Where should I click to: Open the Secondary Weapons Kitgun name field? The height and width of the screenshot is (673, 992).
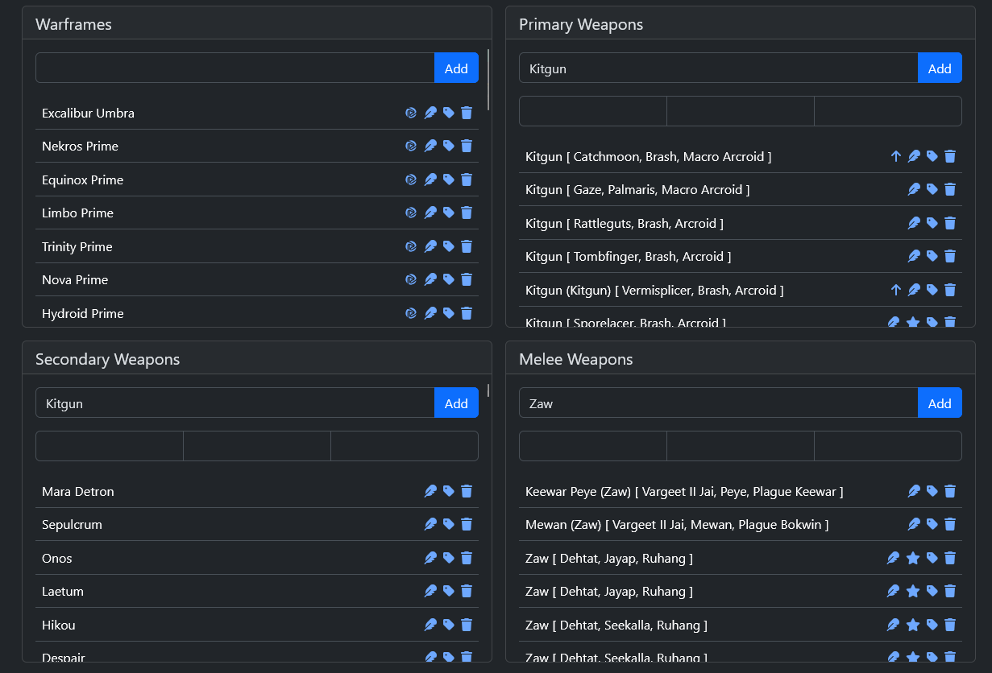[x=235, y=403]
